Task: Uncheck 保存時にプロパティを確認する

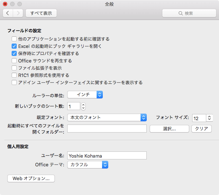Action: (x=14, y=53)
